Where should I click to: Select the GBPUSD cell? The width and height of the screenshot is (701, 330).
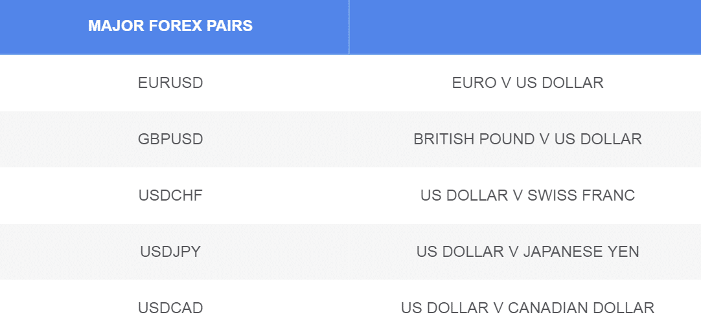click(170, 139)
